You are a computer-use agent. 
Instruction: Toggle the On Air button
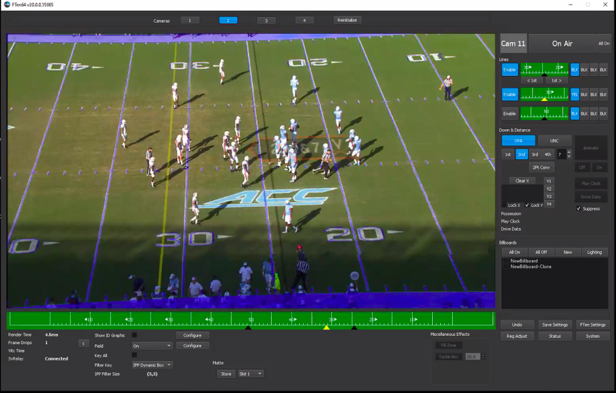coord(562,44)
